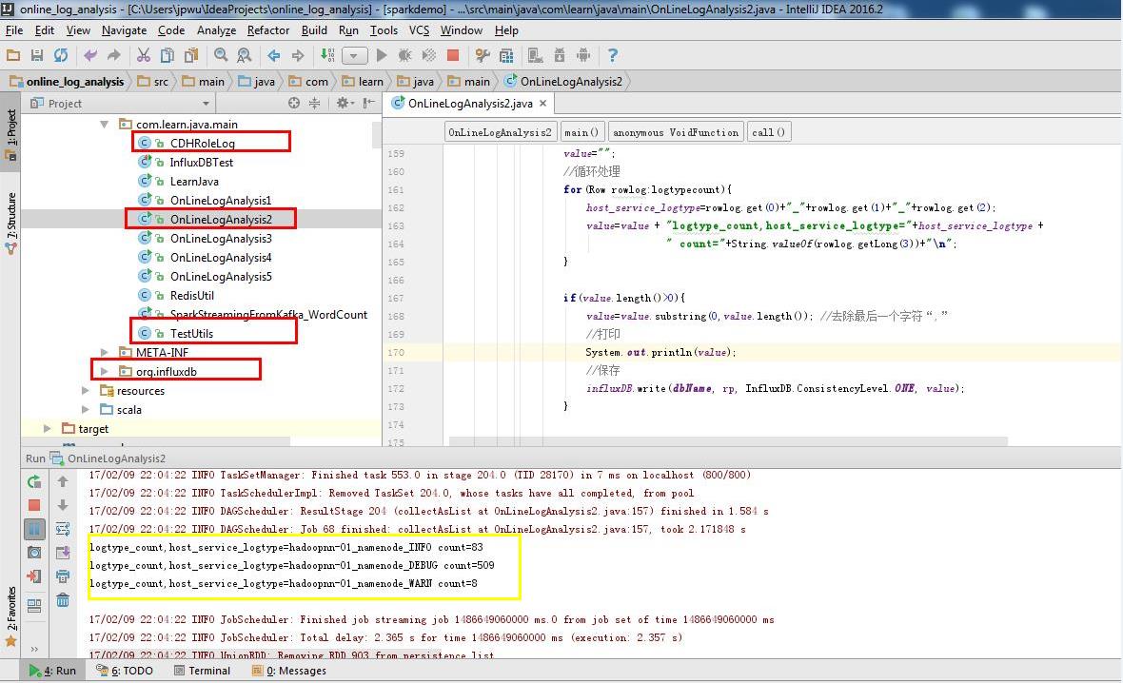Screen dimensions: 1123x683
Task: Select CDHRoleLog class in tree
Action: 203,144
